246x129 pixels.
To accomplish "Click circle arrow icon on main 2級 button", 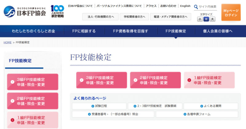I will pos(135,80).
